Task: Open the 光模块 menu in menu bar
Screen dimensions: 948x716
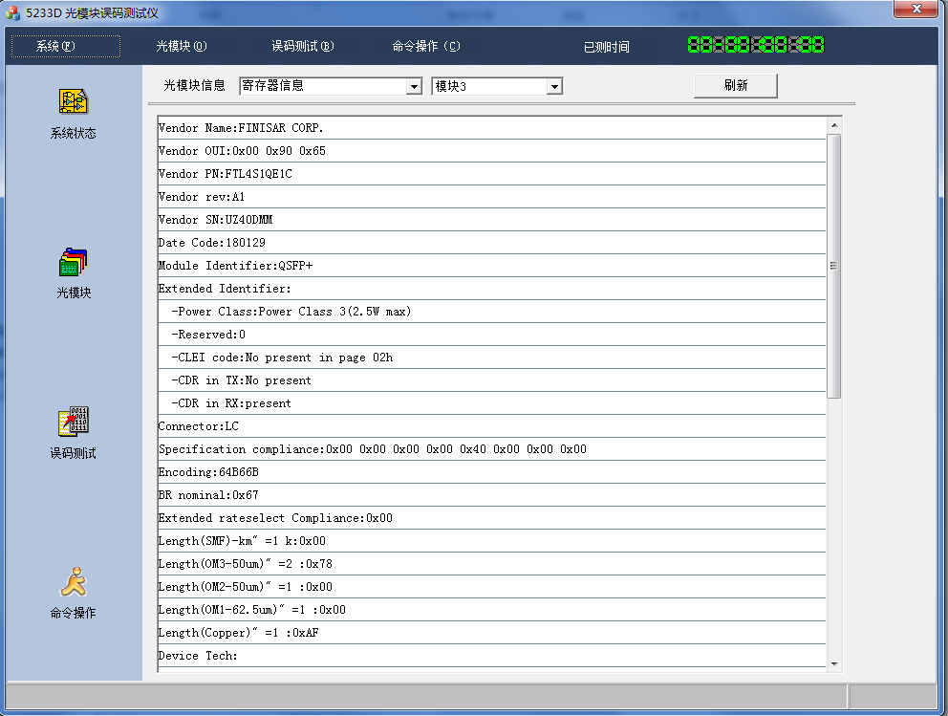Action: [181, 46]
